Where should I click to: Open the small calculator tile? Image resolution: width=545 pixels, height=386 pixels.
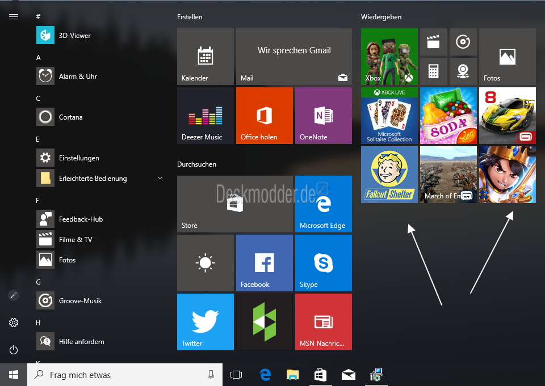pyautogui.click(x=433, y=71)
